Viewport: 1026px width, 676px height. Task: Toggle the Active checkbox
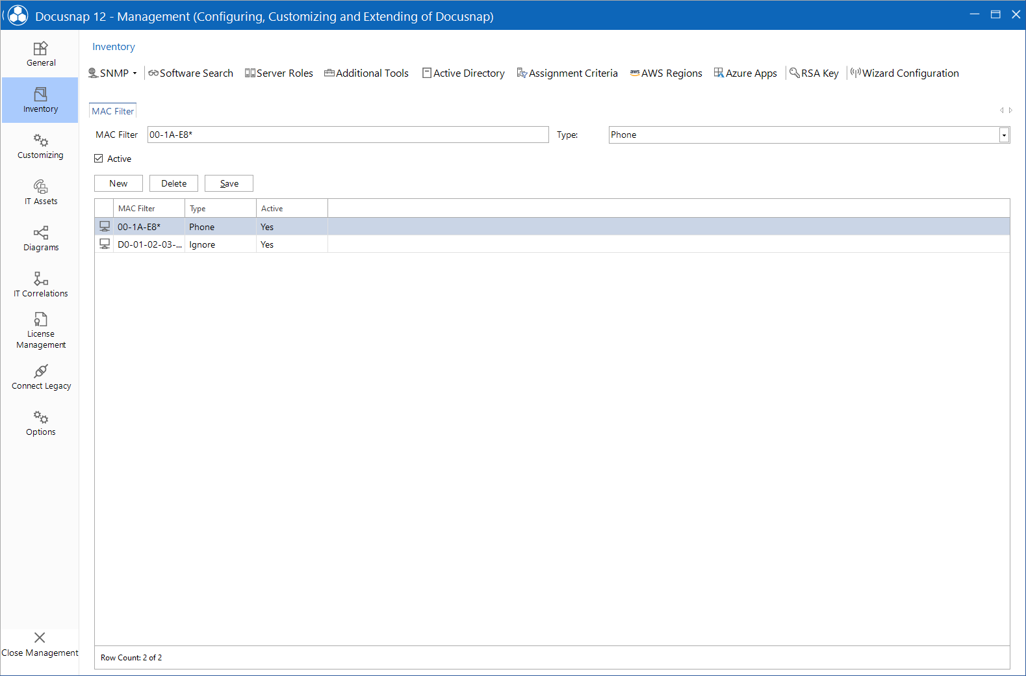point(99,158)
